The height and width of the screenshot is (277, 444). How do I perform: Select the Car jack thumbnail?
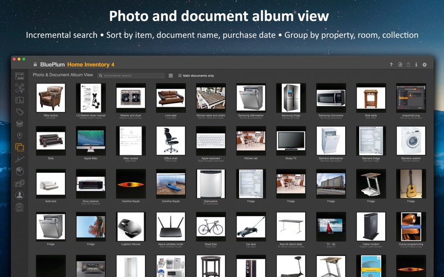[251, 227]
